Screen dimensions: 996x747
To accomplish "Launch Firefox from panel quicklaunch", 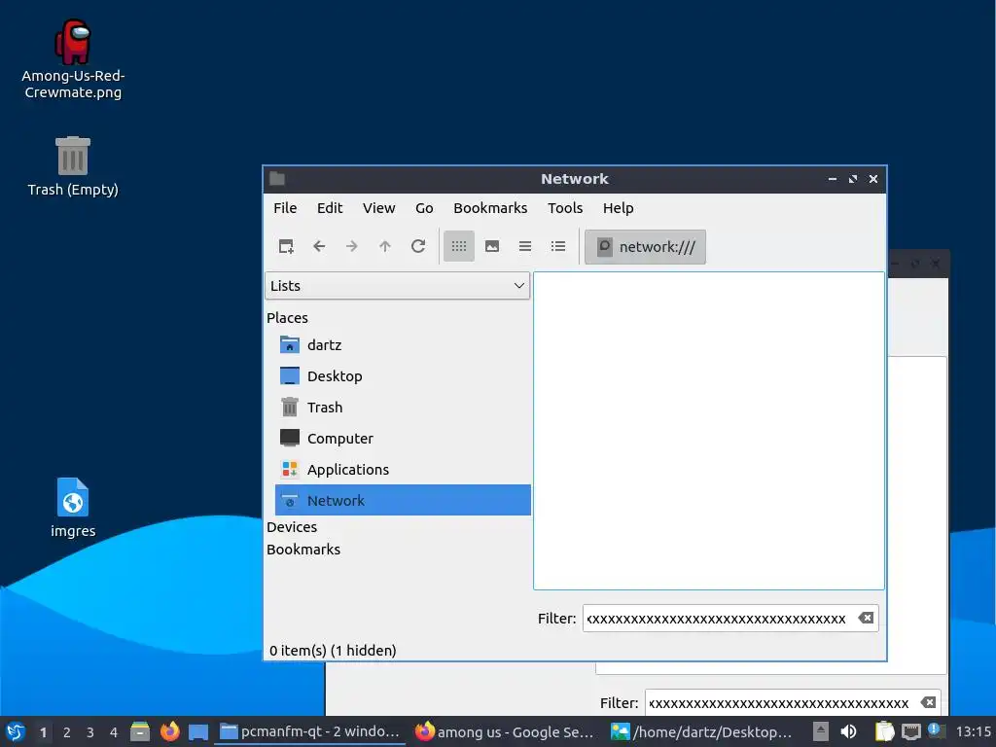I will (x=169, y=731).
